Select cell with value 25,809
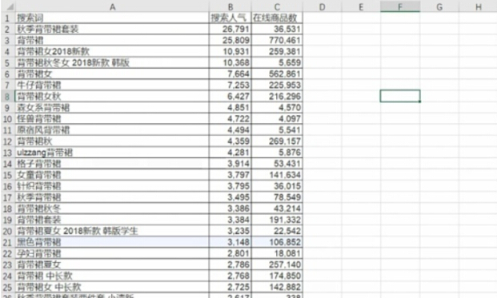The image size is (497, 298). pyautogui.click(x=230, y=40)
